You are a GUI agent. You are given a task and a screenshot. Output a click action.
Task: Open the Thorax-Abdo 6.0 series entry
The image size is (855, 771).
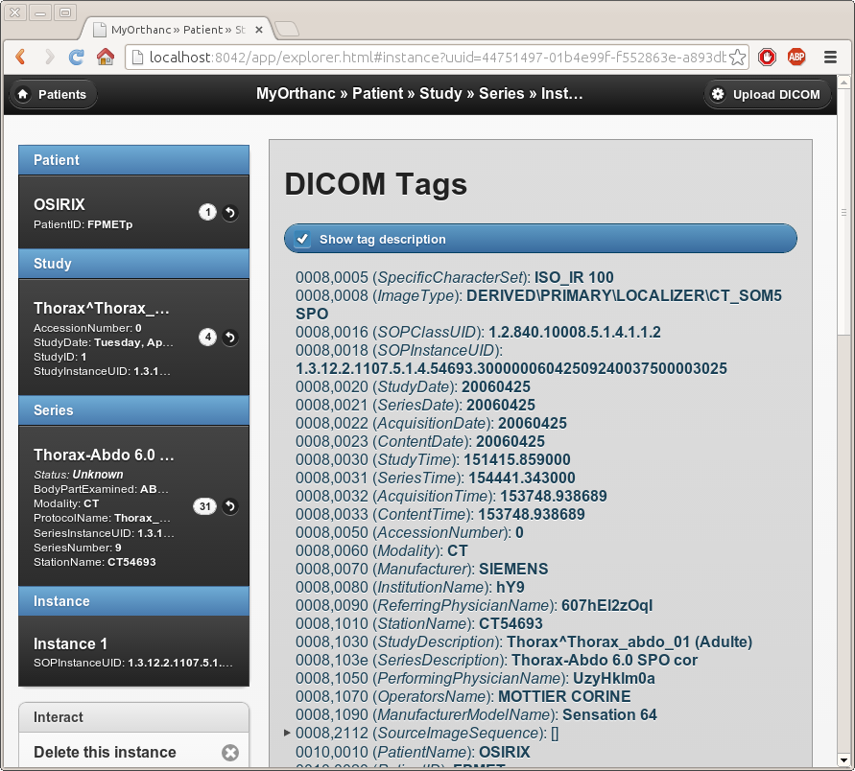134,506
